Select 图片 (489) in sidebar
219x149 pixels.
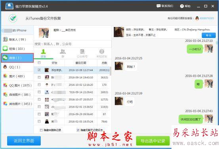[17, 76]
